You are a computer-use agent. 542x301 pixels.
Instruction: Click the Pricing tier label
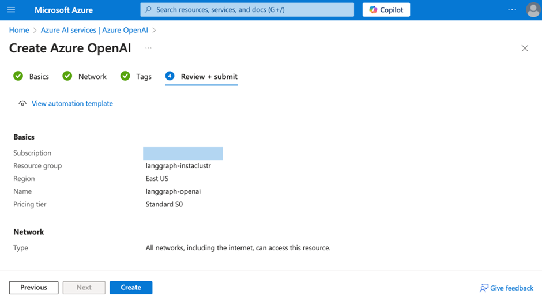[x=30, y=204]
